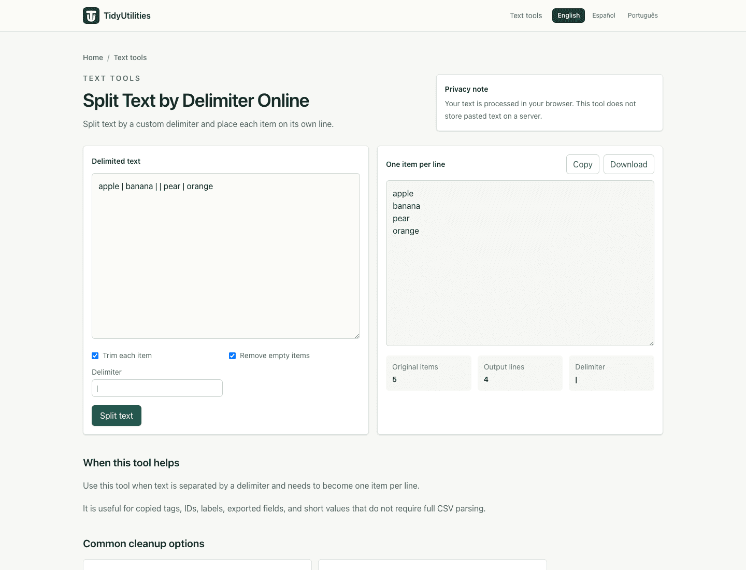Switch language to Español
The width and height of the screenshot is (746, 570).
[604, 16]
